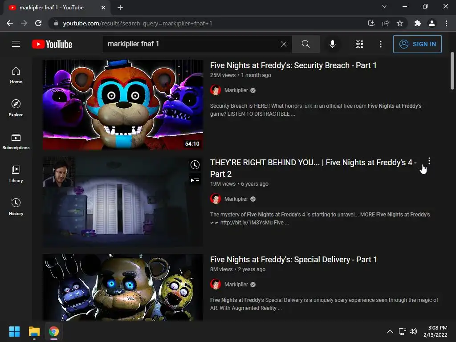Switch to markiplier fnaf 1 YouTube tab
This screenshot has width=456, height=342.
(52, 8)
